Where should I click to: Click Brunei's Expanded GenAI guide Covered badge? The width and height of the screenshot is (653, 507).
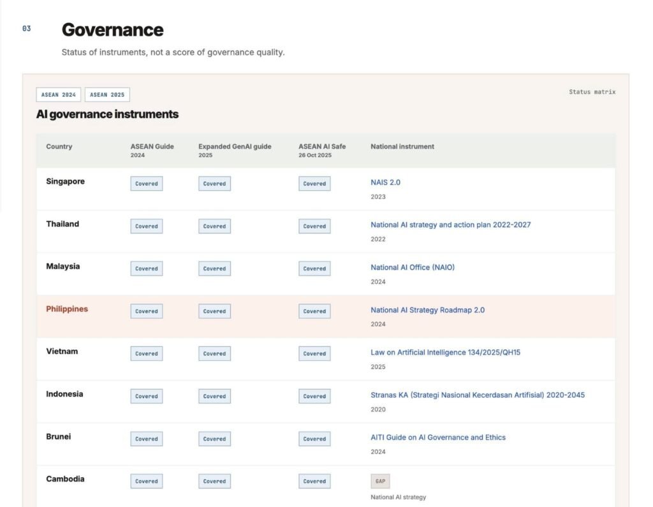pyautogui.click(x=214, y=439)
